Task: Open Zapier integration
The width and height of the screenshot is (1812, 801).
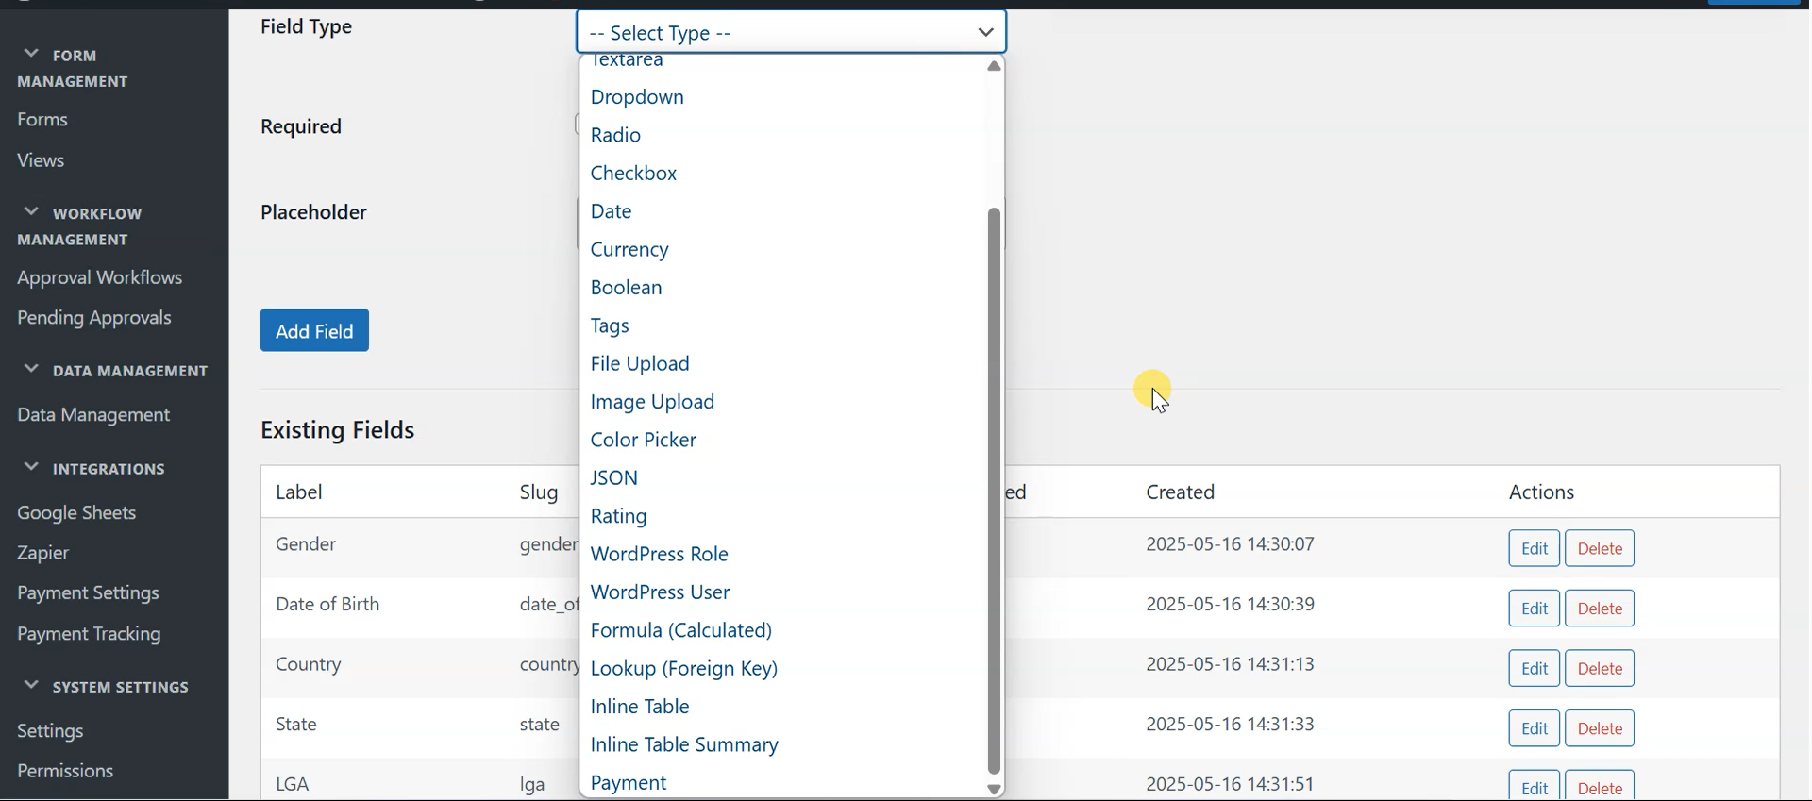Action: tap(43, 554)
